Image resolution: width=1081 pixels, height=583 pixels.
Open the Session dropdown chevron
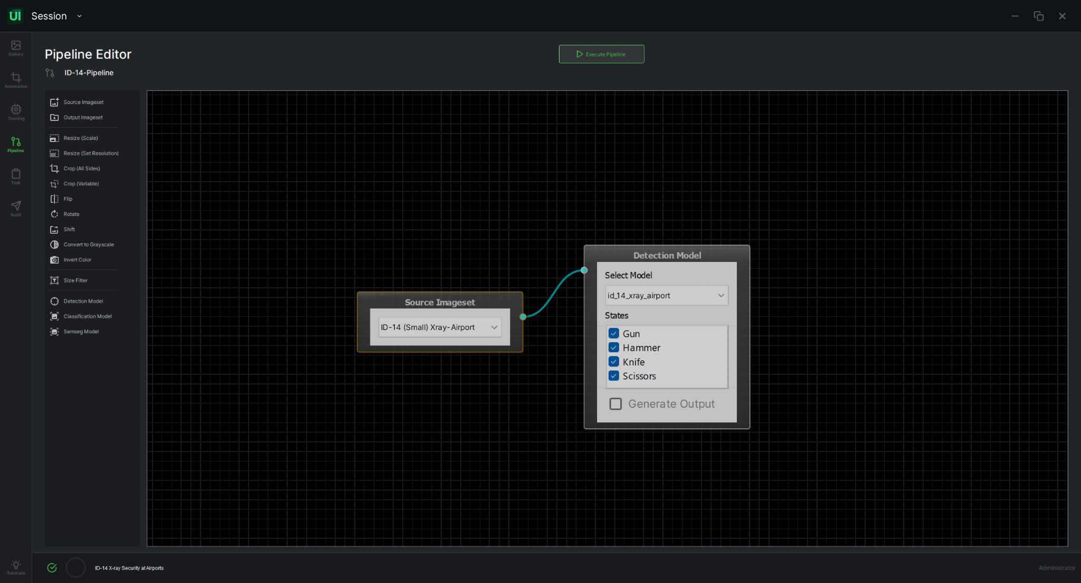pyautogui.click(x=79, y=16)
